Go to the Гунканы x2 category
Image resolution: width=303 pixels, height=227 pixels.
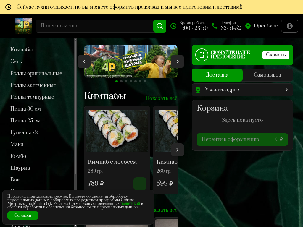[x=24, y=132]
